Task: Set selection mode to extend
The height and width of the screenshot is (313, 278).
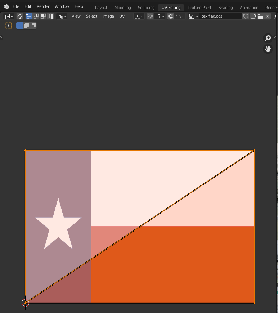Action: click(x=26, y=26)
